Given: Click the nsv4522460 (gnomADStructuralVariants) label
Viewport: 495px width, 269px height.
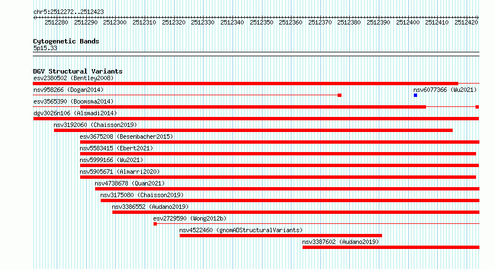Looking at the screenshot, I should pyautogui.click(x=241, y=230).
